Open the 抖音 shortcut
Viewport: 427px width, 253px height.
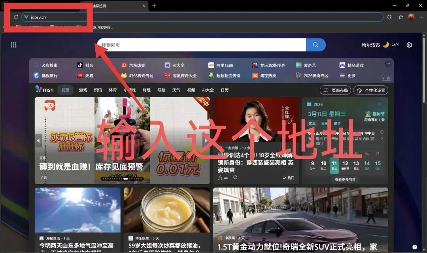coord(85,65)
